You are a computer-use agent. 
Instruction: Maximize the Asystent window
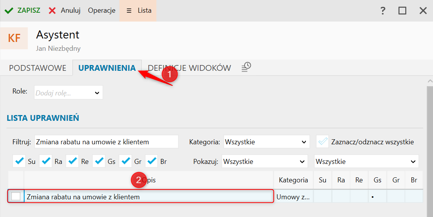click(x=402, y=11)
